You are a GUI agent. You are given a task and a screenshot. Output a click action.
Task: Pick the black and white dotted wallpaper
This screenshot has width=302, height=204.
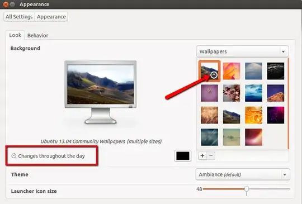tap(276, 71)
